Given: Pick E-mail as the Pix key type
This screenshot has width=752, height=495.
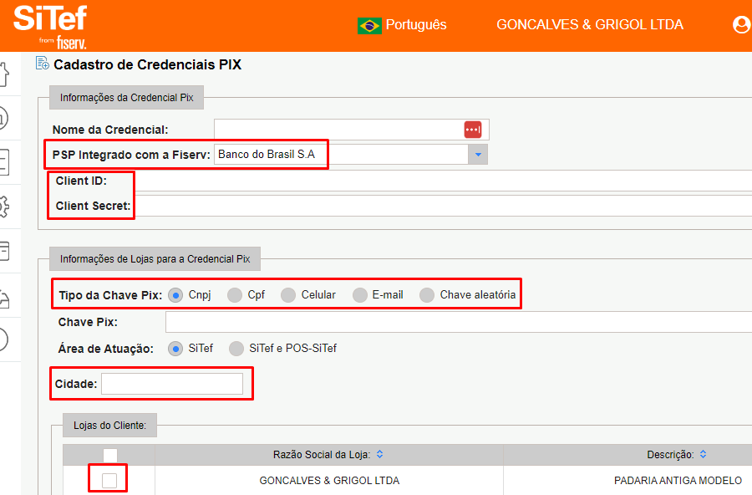Looking at the screenshot, I should (x=359, y=295).
